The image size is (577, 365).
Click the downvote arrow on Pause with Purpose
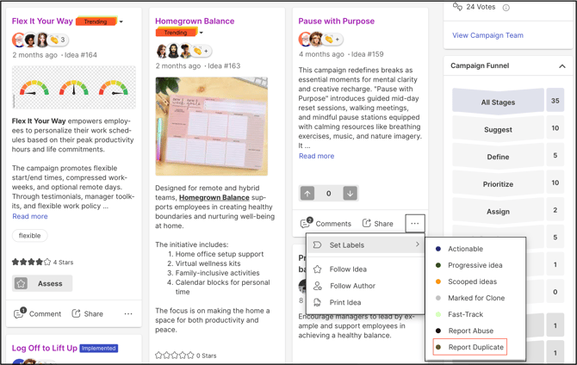point(350,194)
